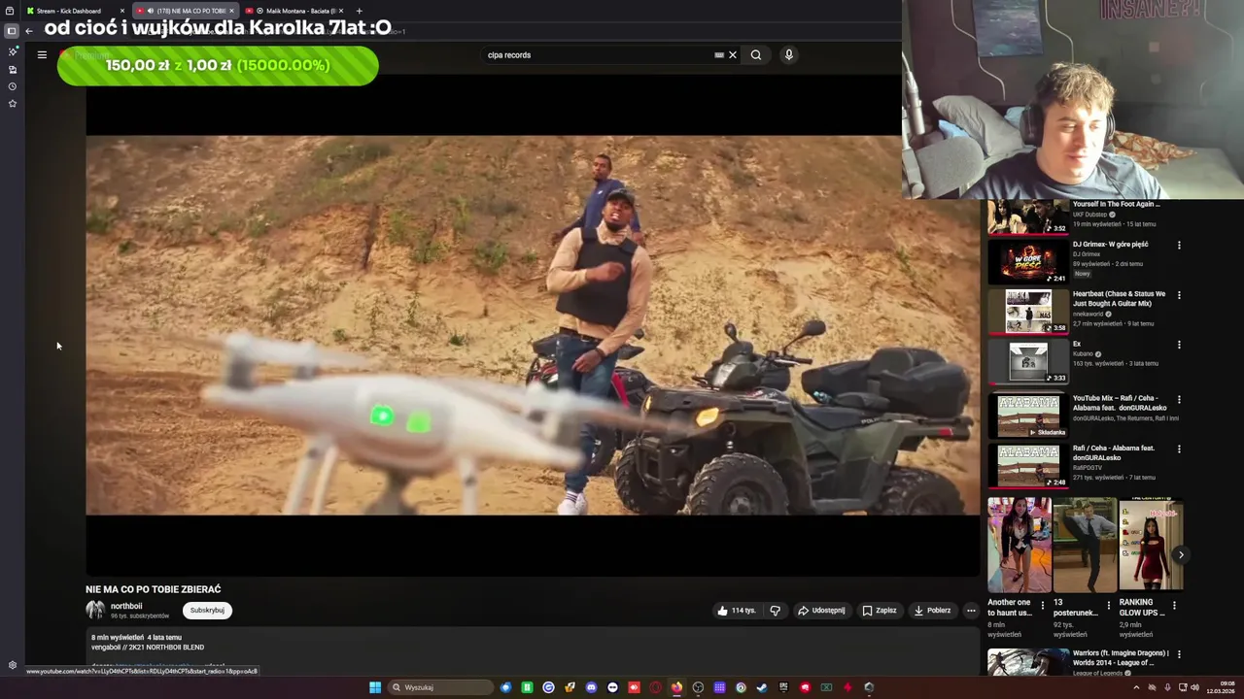Open the DJ Grimex- W górę pięść title

pyautogui.click(x=1111, y=245)
